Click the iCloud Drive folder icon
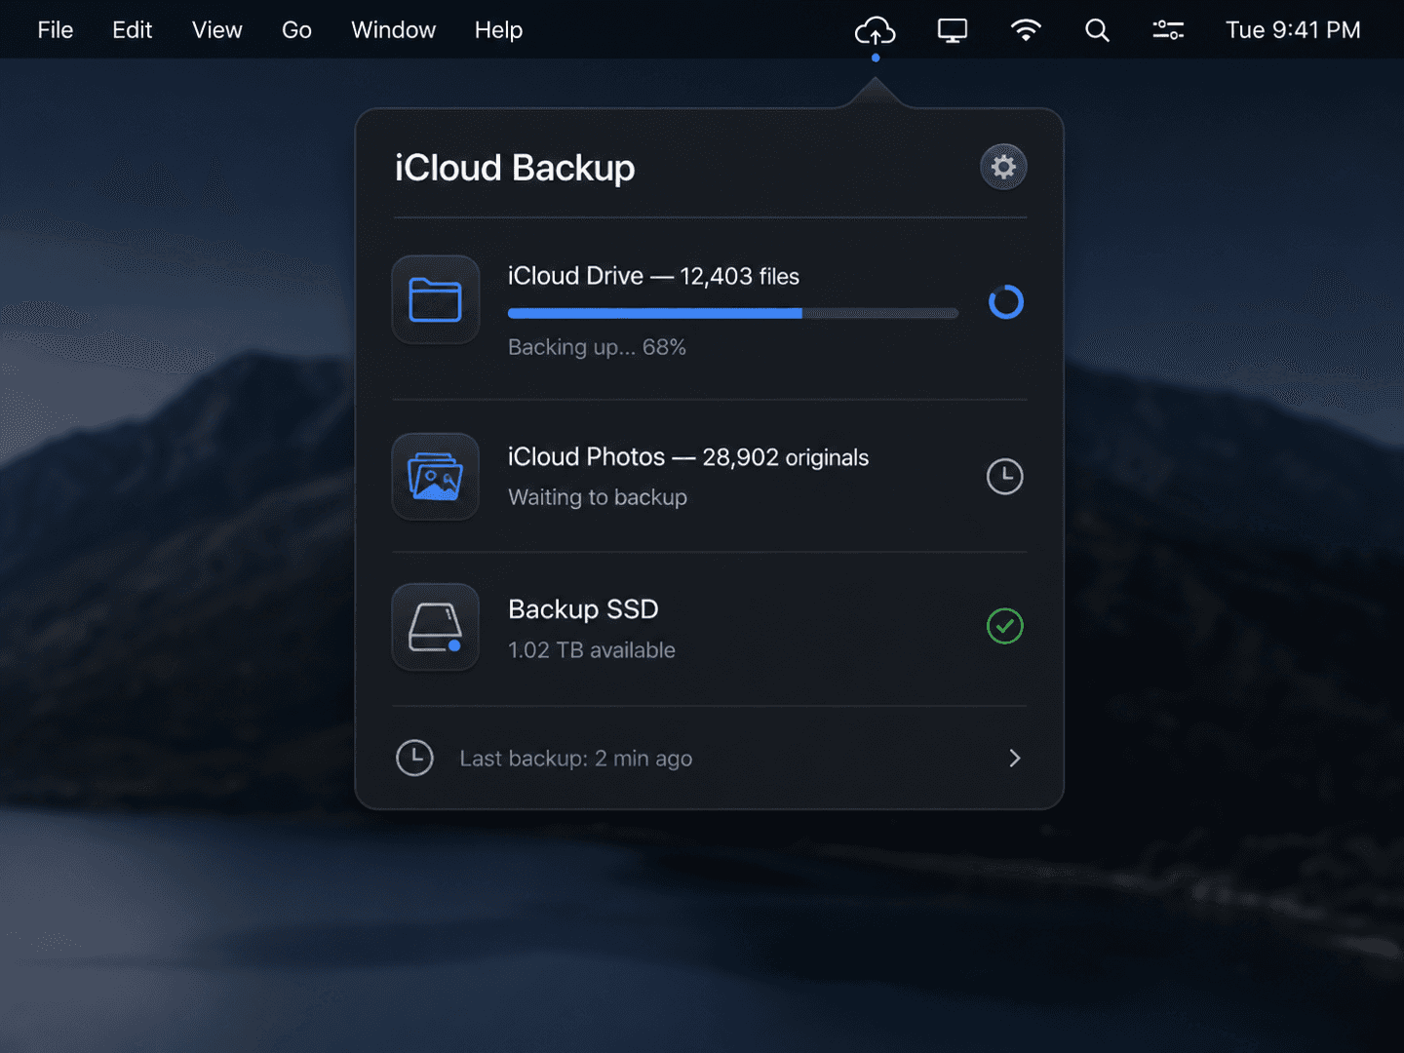 [x=435, y=299]
